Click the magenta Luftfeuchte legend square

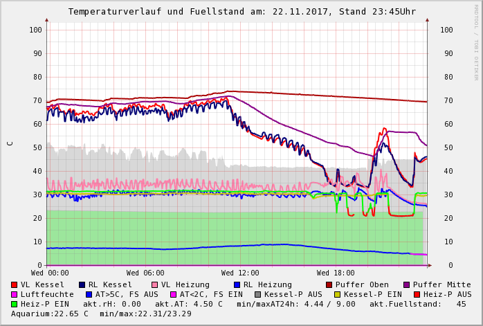[15, 294]
